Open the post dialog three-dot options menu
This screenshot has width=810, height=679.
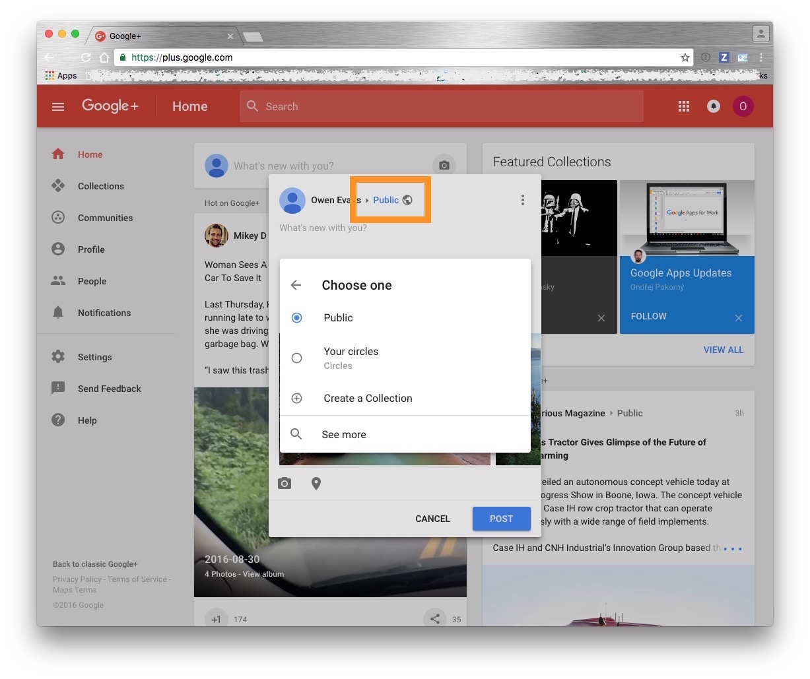[x=523, y=200]
